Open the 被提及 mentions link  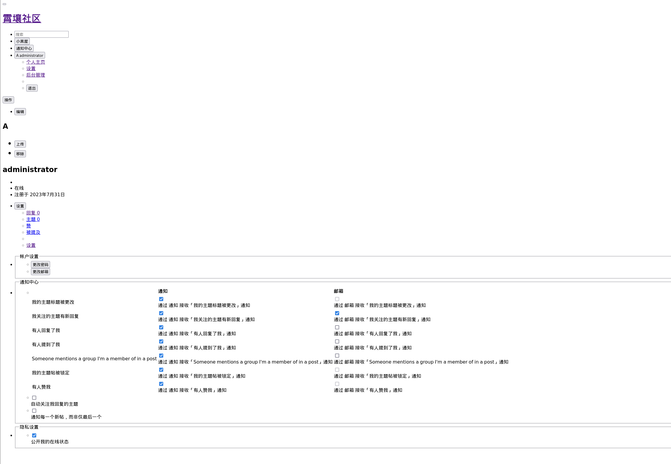33,232
